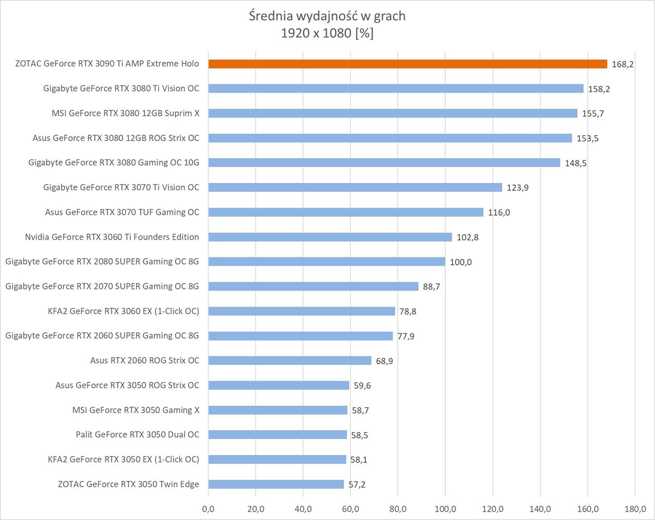The height and width of the screenshot is (520, 655).
Task: Select the 148,5 data value
Action: (575, 163)
